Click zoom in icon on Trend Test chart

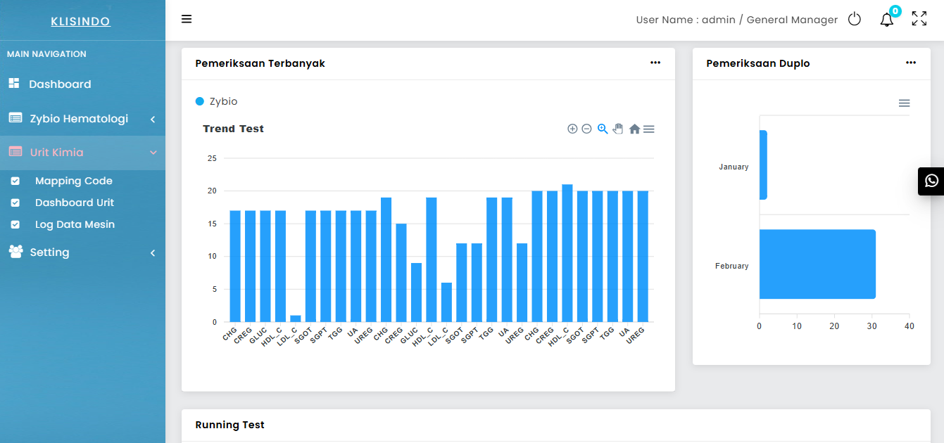pos(572,129)
